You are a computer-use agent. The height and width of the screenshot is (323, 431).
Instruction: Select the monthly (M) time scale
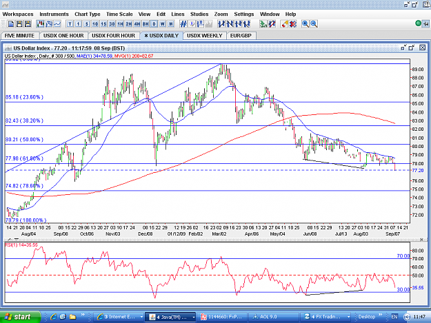pyautogui.click(x=171, y=24)
